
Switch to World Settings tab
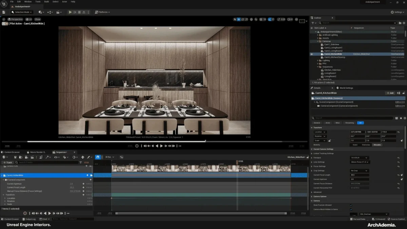[345, 88]
